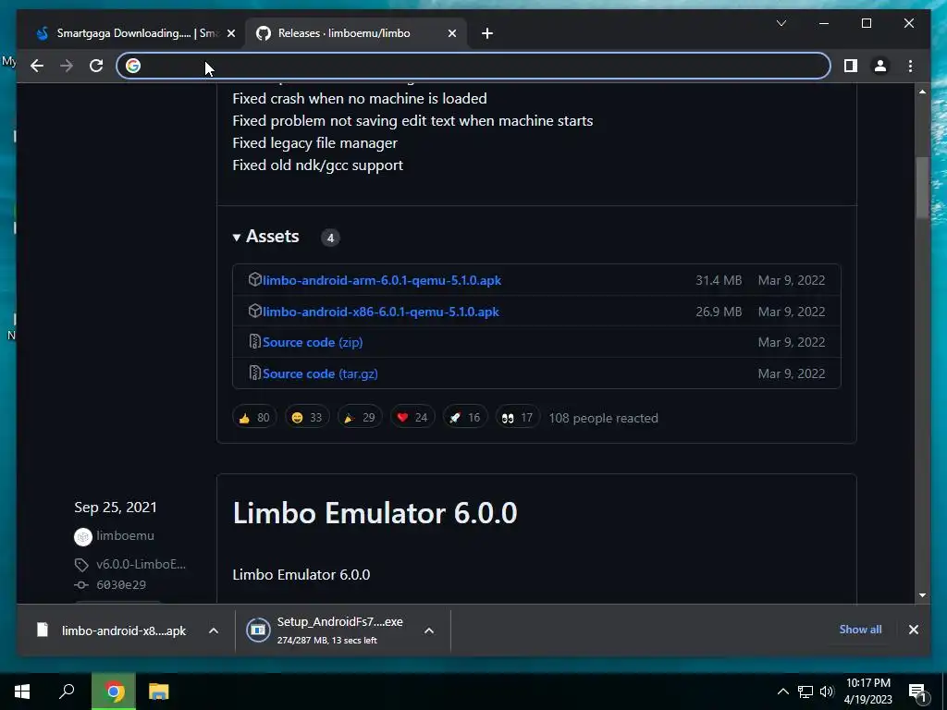Click the 'Mar 9, 2022' date on arm apk row
Image resolution: width=947 pixels, height=710 pixels.
coord(792,280)
